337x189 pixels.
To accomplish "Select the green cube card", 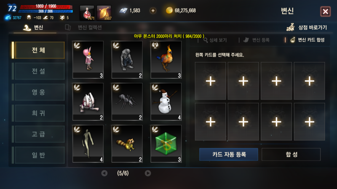I will coord(166,144).
